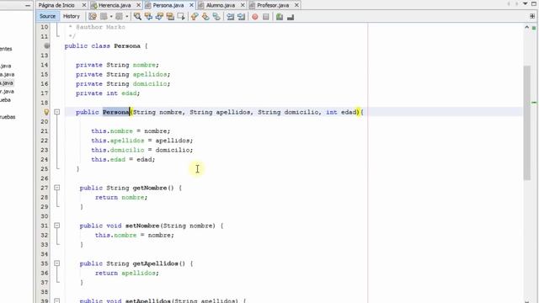Switch the editor to History view
Screen dimensions: 539x303
(72, 16)
